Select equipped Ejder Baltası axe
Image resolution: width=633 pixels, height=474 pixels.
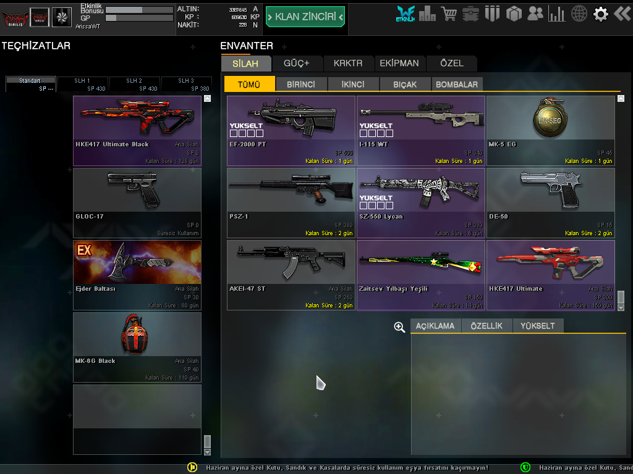[137, 275]
